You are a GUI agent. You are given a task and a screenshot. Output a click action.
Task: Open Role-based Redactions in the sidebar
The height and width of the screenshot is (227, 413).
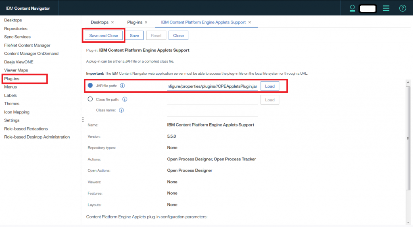26,129
